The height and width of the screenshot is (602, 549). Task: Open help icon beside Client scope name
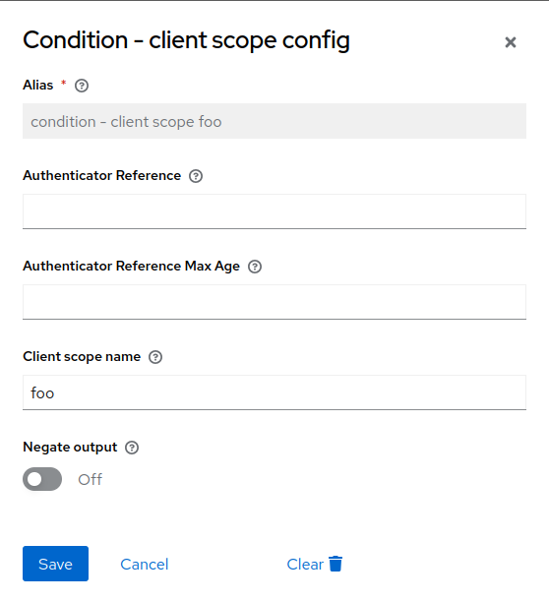[x=155, y=357]
